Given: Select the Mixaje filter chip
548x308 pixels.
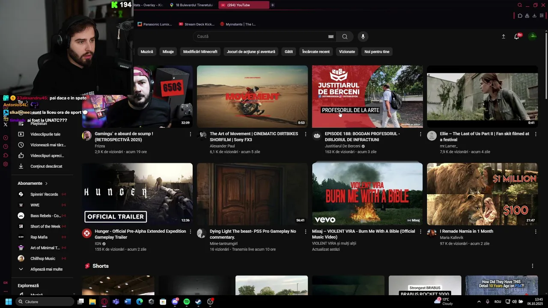Looking at the screenshot, I should [168, 52].
